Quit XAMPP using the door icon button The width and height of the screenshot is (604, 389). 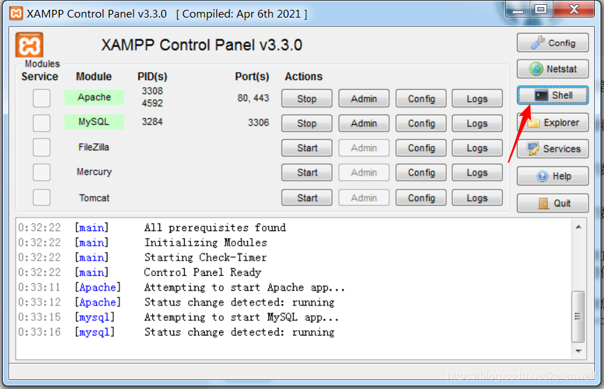(553, 203)
